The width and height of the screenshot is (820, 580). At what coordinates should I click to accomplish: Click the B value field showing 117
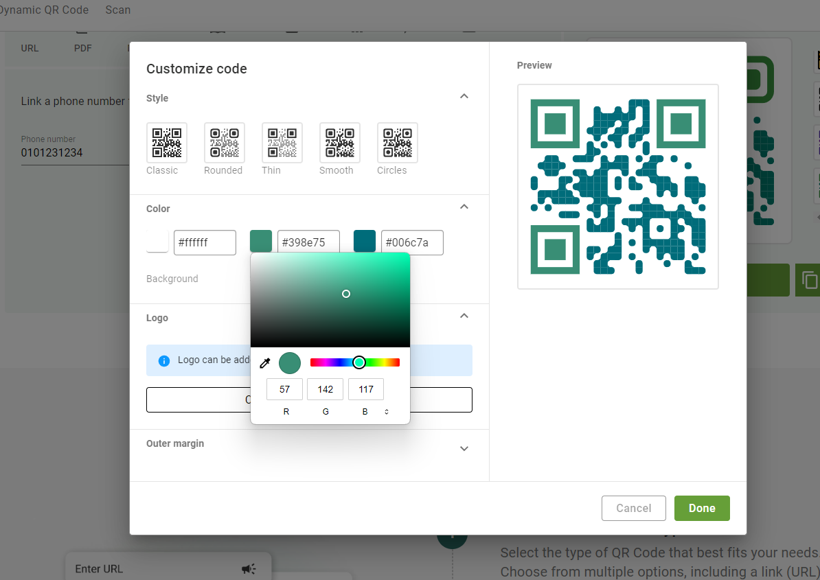point(366,389)
